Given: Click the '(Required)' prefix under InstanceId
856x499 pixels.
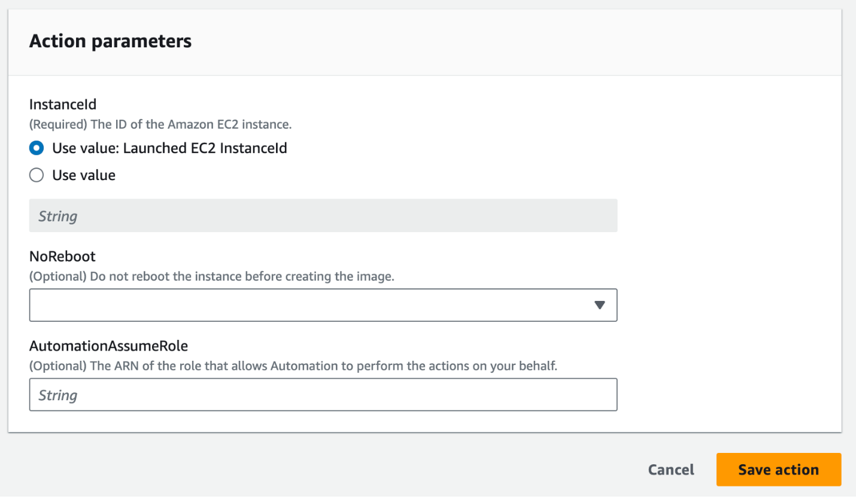Looking at the screenshot, I should (59, 124).
